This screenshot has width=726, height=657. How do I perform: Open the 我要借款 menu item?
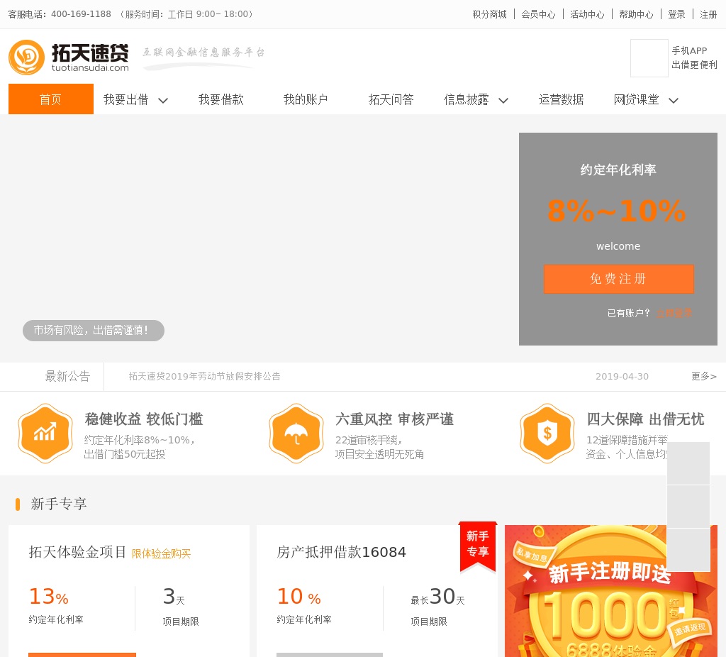pos(220,99)
